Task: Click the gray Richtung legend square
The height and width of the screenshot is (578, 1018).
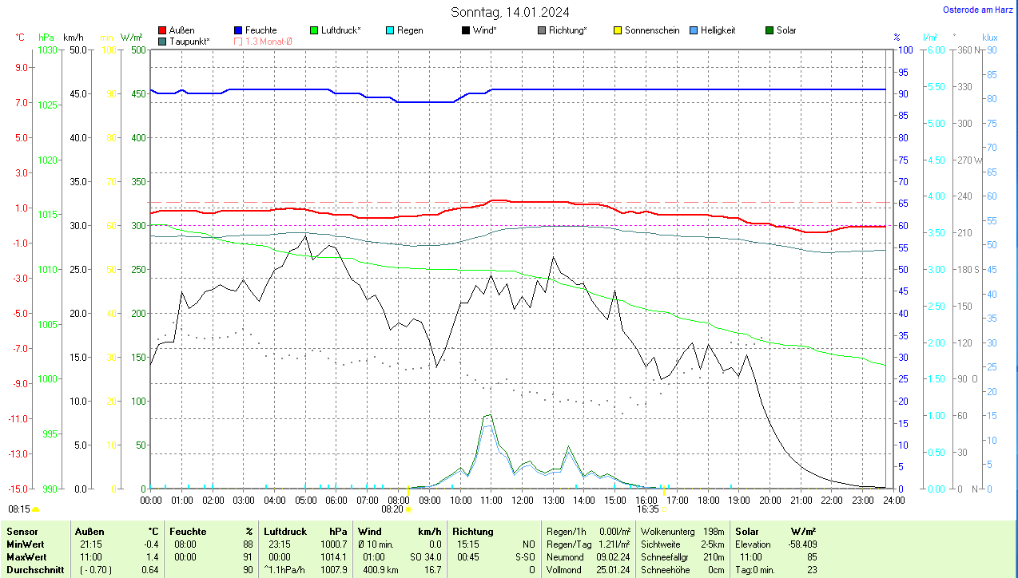Action: [542, 30]
